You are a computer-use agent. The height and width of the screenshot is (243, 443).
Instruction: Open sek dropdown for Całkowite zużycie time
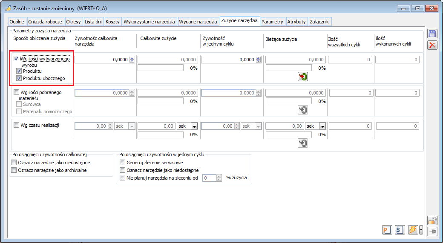click(194, 126)
